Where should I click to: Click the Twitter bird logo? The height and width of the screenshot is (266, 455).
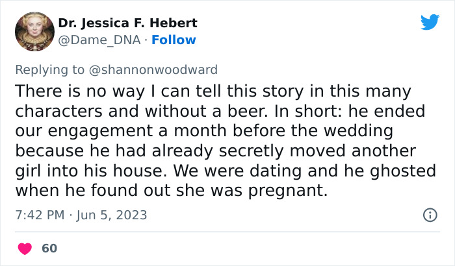(430, 22)
